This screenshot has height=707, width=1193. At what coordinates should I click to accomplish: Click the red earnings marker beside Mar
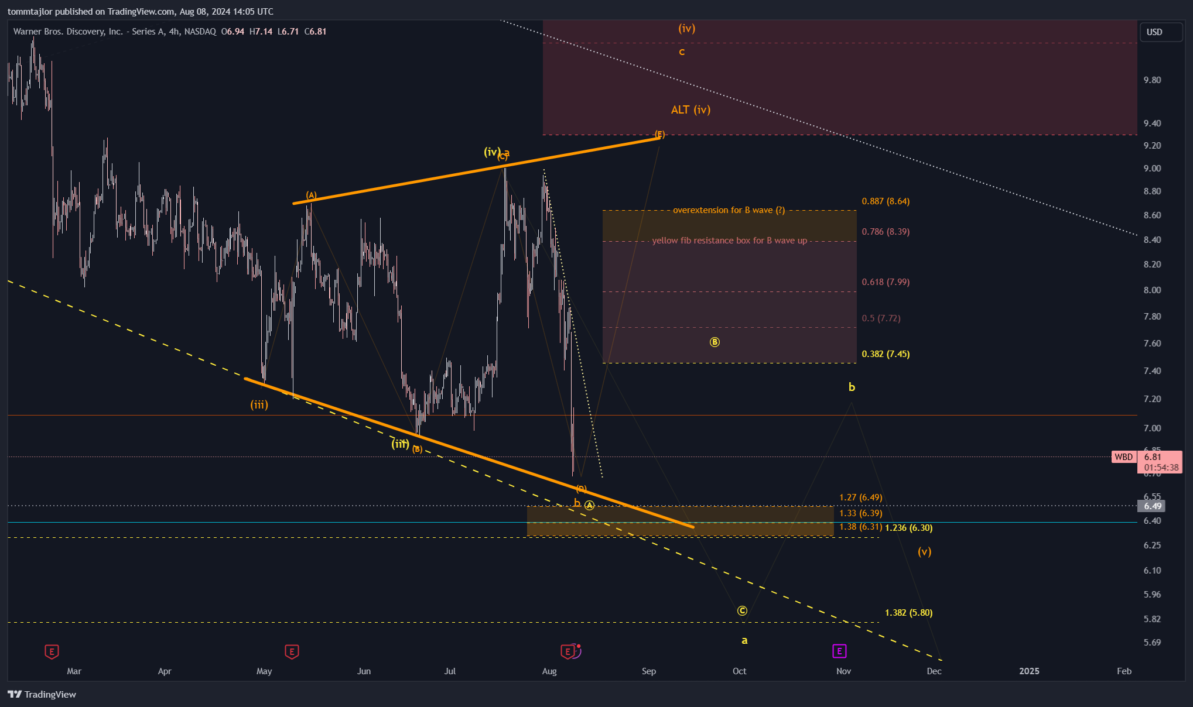pyautogui.click(x=52, y=651)
